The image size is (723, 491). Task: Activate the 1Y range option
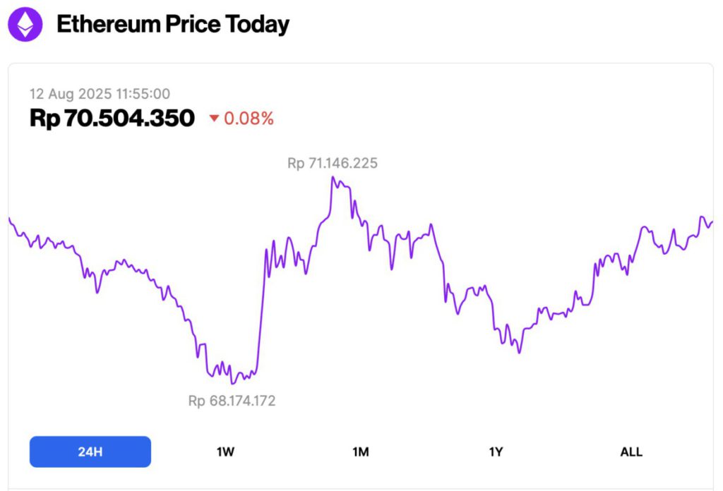496,451
